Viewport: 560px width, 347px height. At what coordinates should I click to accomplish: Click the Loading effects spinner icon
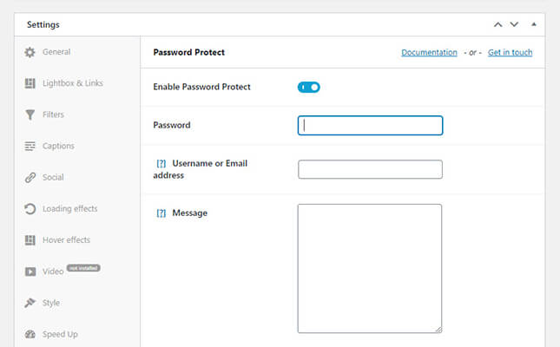30,209
